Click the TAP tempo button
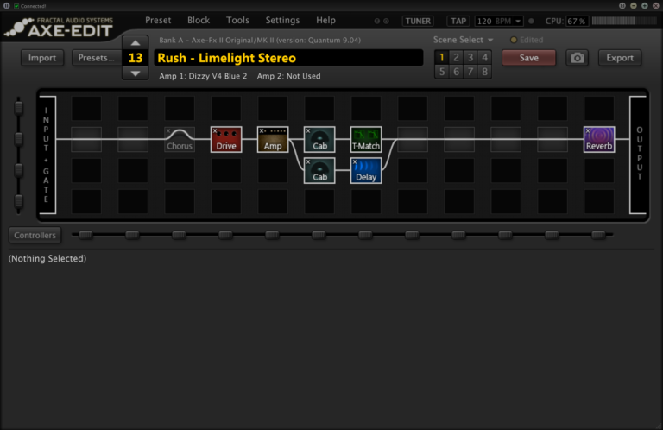The height and width of the screenshot is (430, 663). (458, 21)
